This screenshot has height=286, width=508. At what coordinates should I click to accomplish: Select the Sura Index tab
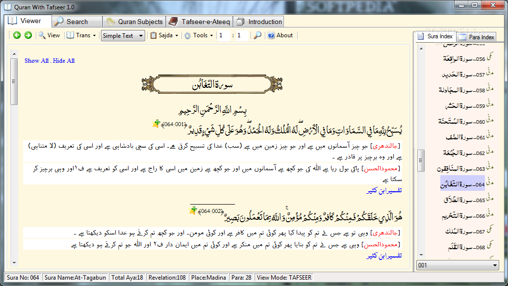point(435,36)
